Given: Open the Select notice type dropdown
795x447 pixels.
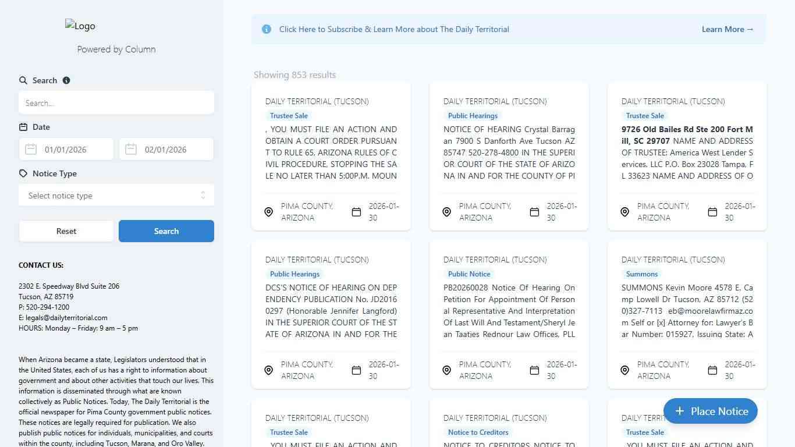Looking at the screenshot, I should point(116,196).
